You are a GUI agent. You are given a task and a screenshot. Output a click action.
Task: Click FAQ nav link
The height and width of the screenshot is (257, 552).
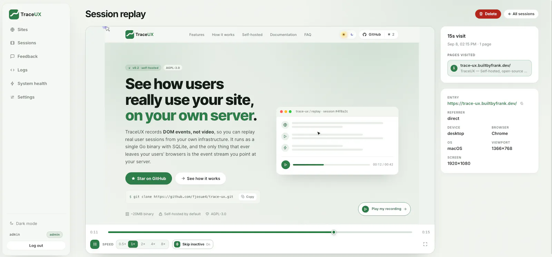(308, 35)
